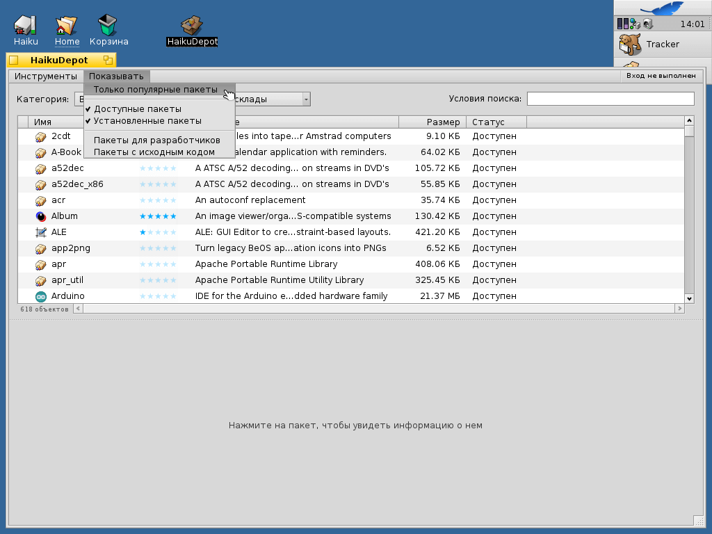Click the Условия поиска search field
This screenshot has width=712, height=534.
coord(610,99)
